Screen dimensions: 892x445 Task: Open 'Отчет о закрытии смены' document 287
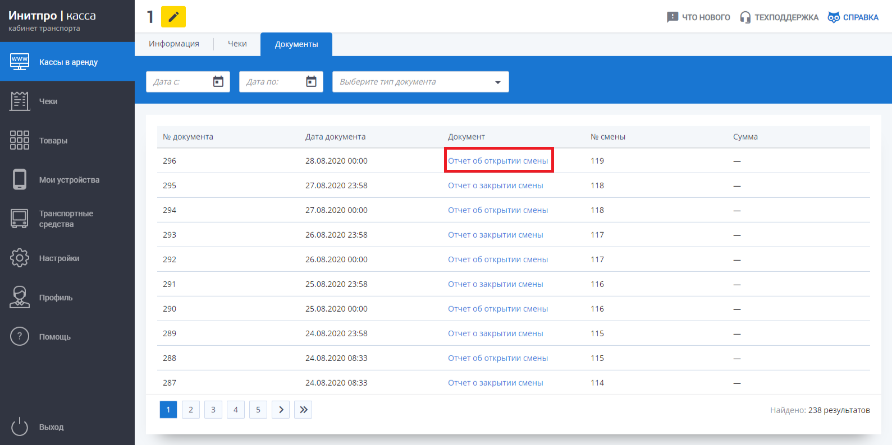click(495, 383)
